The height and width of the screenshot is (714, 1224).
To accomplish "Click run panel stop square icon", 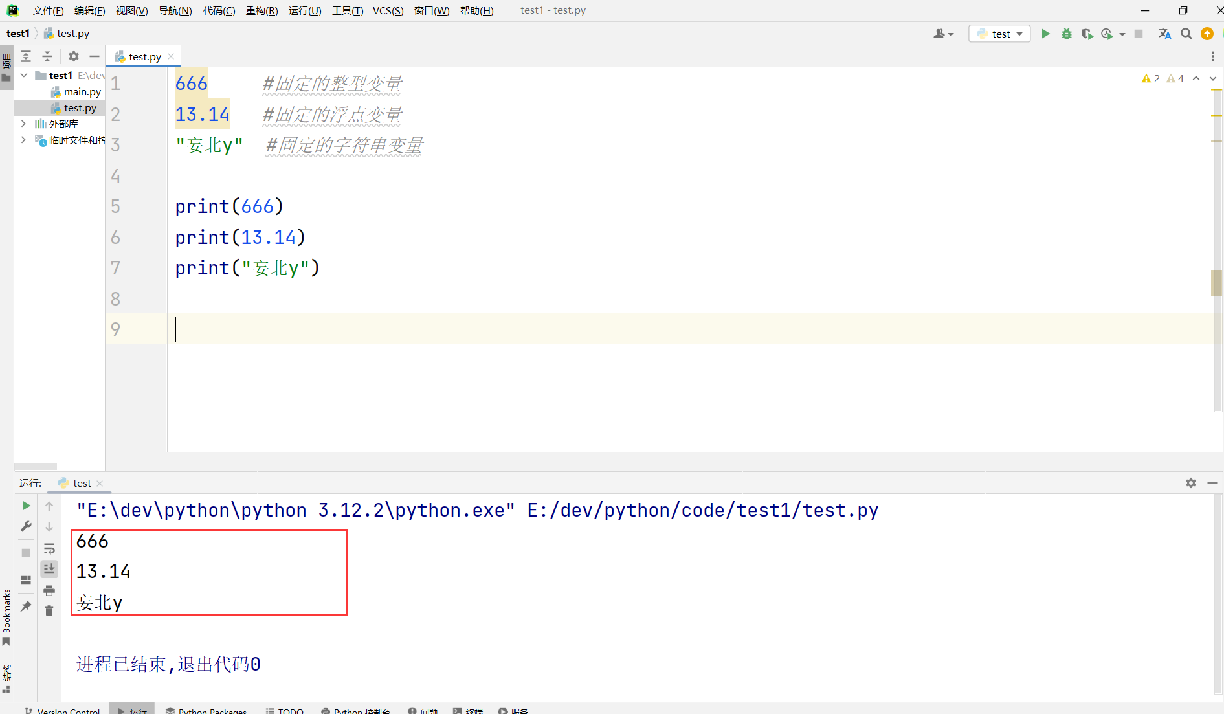I will (x=26, y=553).
